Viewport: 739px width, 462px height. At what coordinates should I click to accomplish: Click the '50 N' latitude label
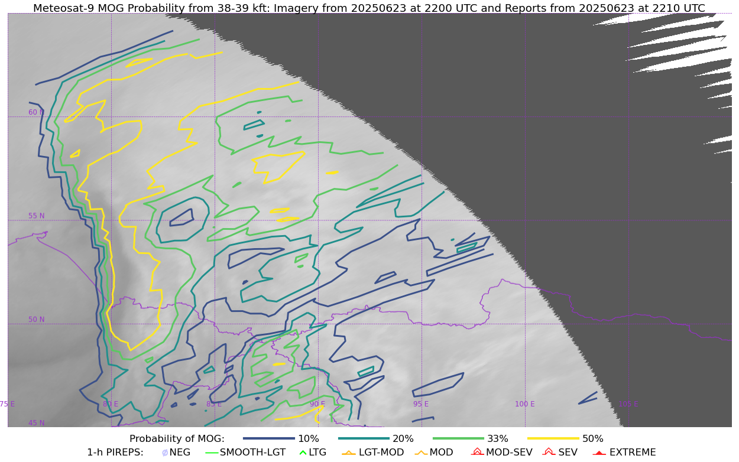coord(36,320)
